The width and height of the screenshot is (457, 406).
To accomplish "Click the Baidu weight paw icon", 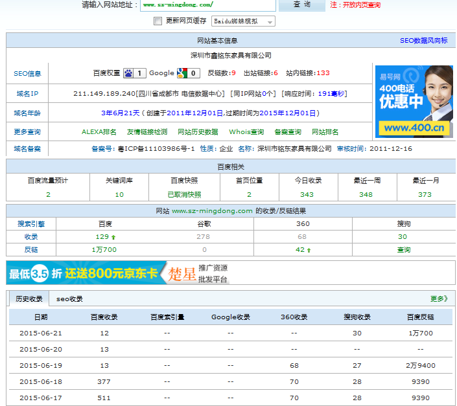I will [x=128, y=73].
